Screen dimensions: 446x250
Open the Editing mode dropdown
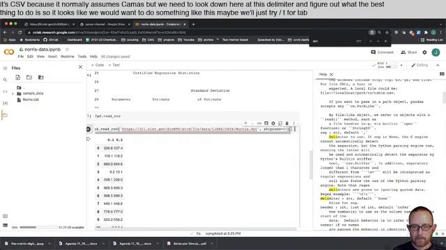click(420, 65)
